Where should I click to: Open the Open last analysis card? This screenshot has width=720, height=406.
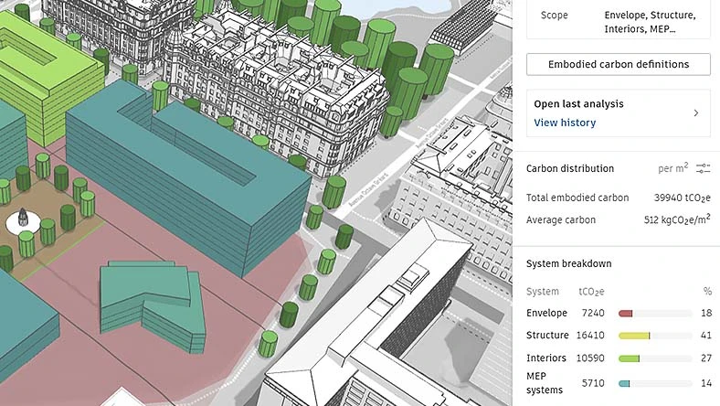click(618, 113)
